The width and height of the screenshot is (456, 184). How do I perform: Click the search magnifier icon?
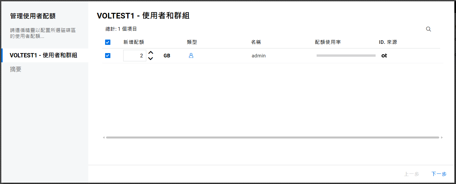428,29
